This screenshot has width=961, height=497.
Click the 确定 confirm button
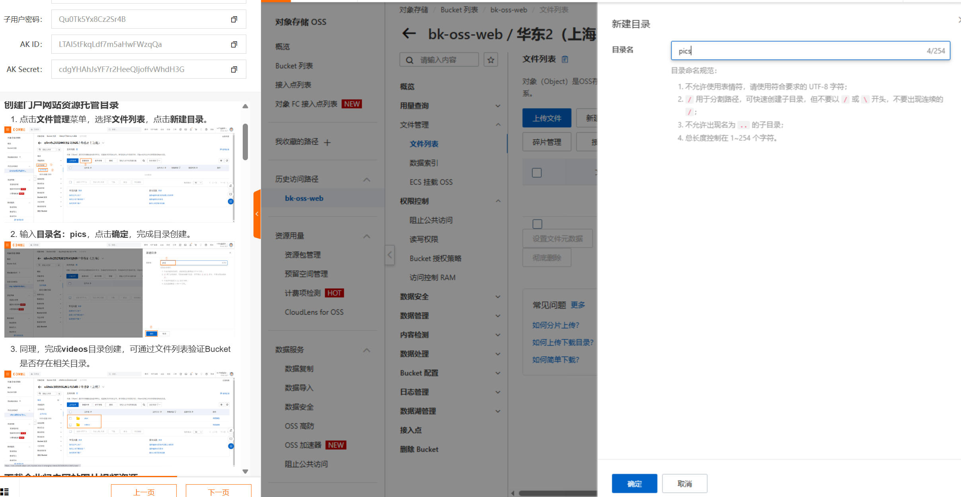pos(634,483)
